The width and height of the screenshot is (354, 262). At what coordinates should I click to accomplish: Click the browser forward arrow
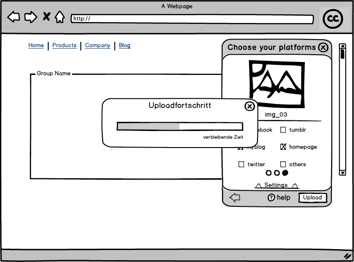(30, 17)
